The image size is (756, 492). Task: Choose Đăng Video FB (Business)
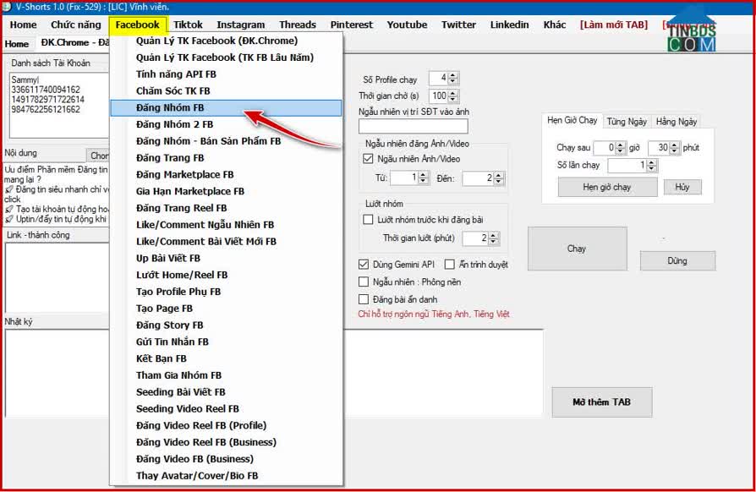[227, 459]
